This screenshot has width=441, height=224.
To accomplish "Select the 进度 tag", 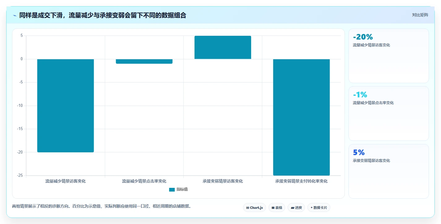I will 296,208.
